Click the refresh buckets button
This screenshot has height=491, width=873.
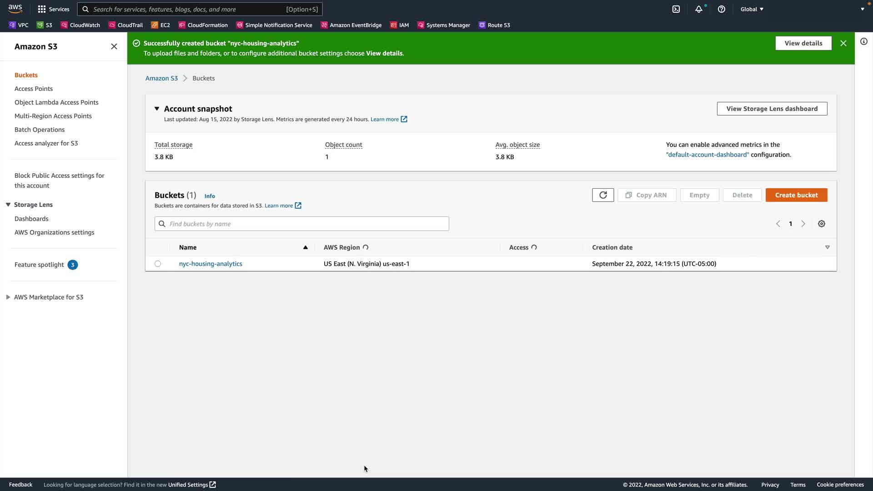point(603,195)
